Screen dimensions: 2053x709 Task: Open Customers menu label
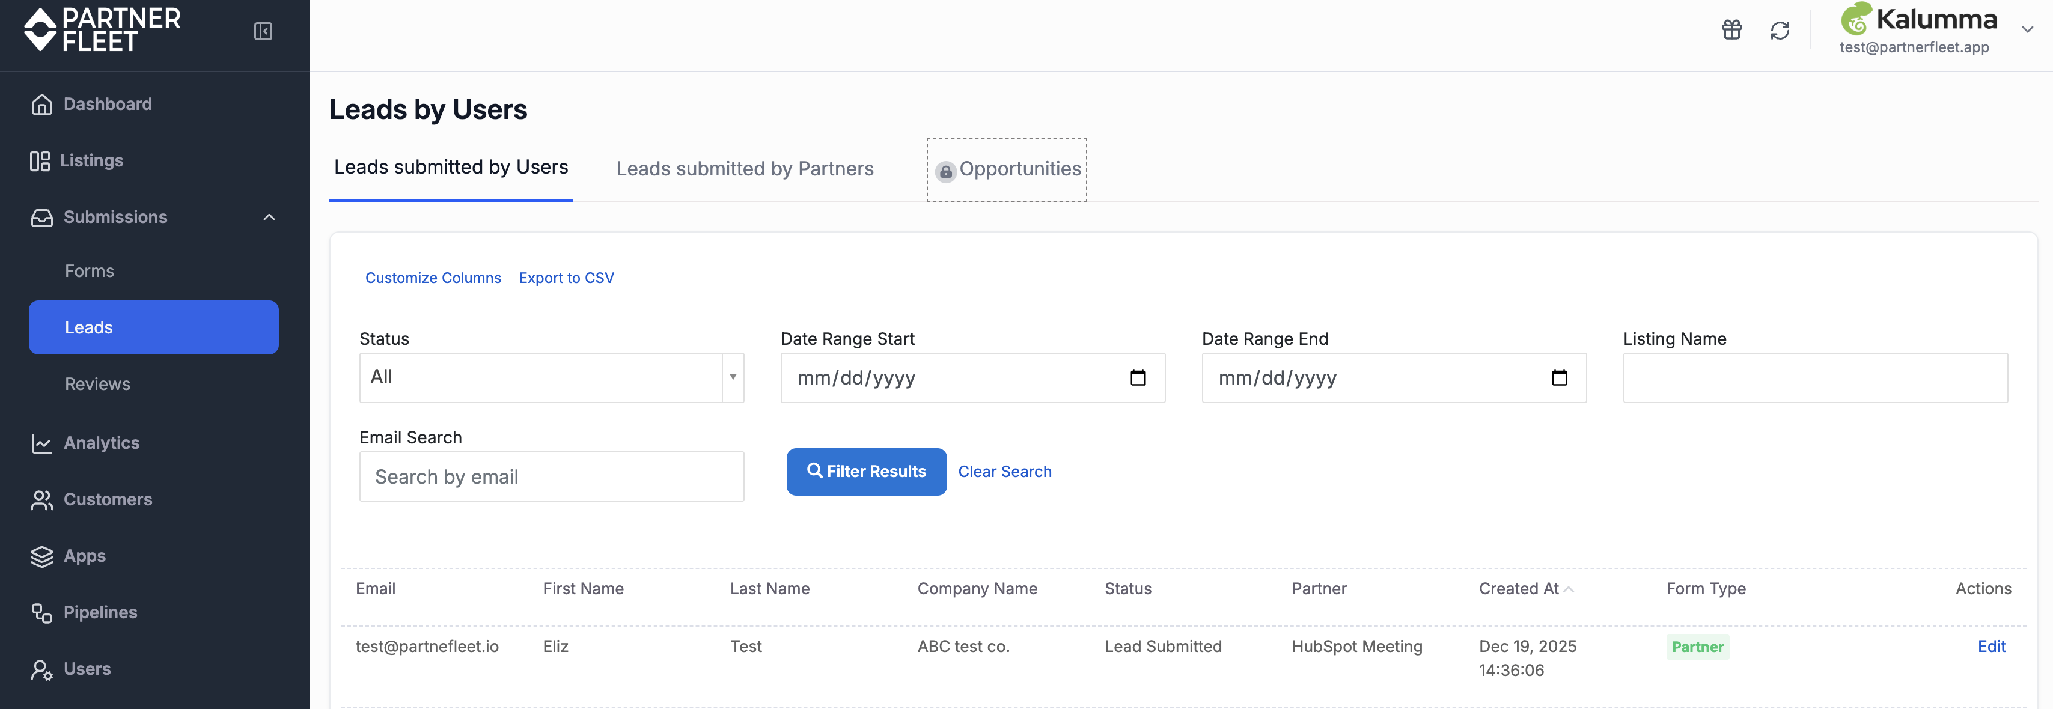(x=108, y=499)
